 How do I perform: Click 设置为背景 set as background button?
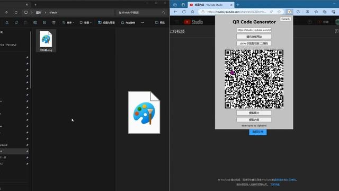click(x=106, y=22)
